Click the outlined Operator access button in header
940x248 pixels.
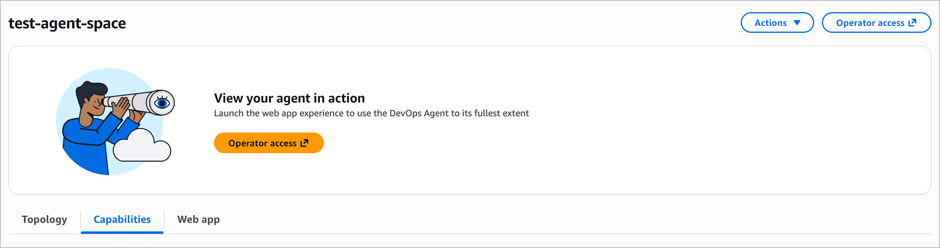pyautogui.click(x=876, y=23)
